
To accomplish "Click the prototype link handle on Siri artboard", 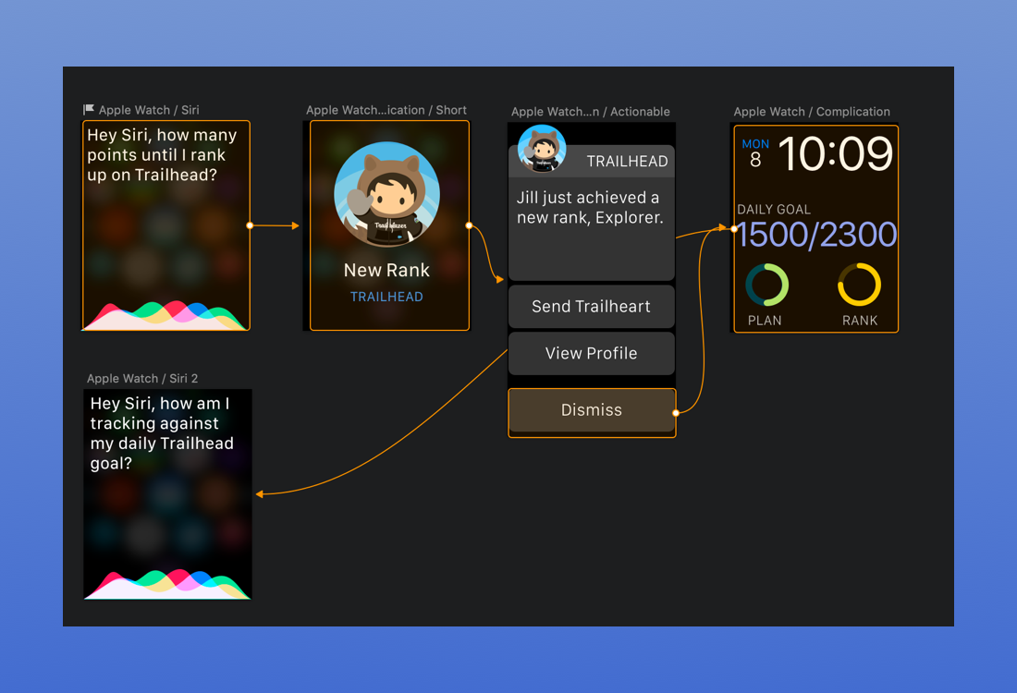I will coord(250,225).
